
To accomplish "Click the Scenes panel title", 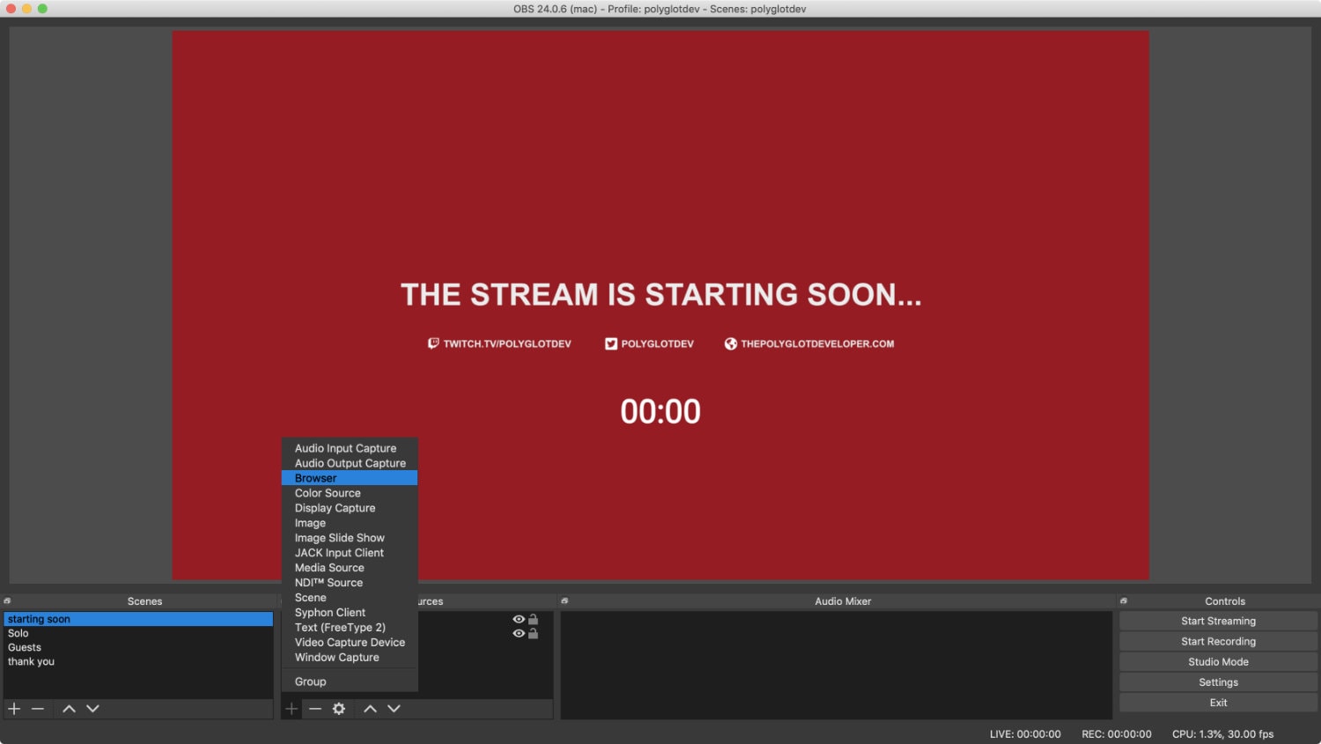I will [144, 601].
